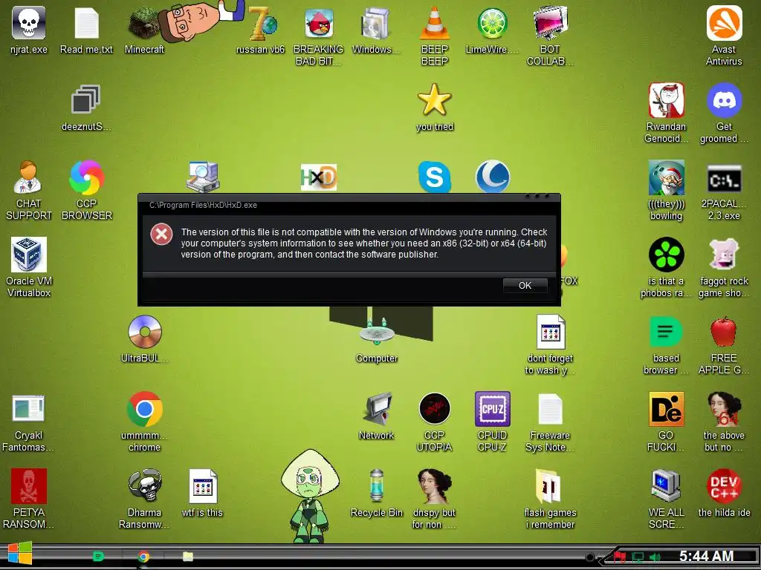761x570 pixels.
Task: Open the Discord icon at top right
Action: point(724,100)
